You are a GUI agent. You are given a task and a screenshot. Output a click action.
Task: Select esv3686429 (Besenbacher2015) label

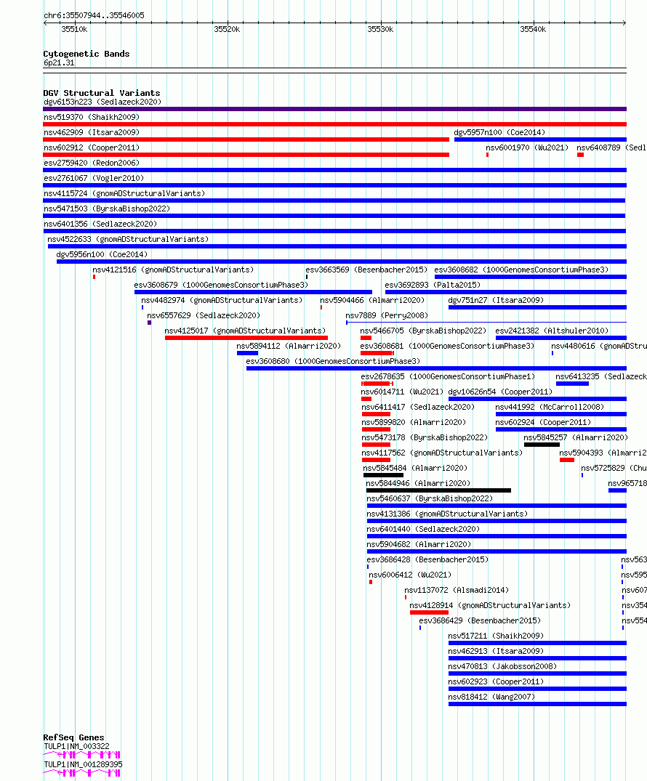[480, 620]
